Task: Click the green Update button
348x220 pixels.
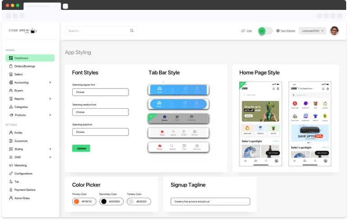Action: click(81, 148)
